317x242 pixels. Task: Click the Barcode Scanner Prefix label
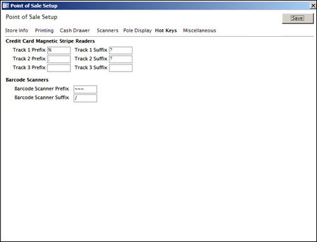click(x=42, y=89)
